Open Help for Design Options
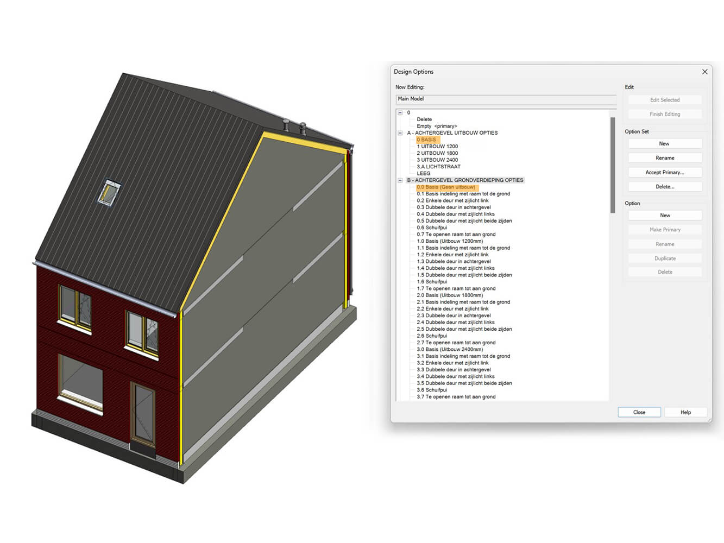Viewport: 724px width, 543px height. pos(685,413)
